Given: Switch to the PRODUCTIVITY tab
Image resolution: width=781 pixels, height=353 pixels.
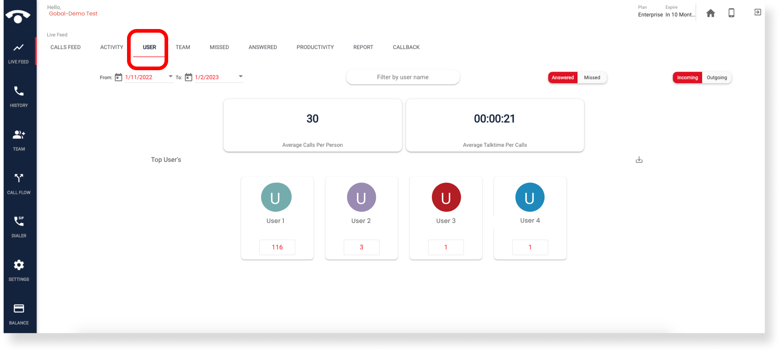Looking at the screenshot, I should (x=315, y=47).
